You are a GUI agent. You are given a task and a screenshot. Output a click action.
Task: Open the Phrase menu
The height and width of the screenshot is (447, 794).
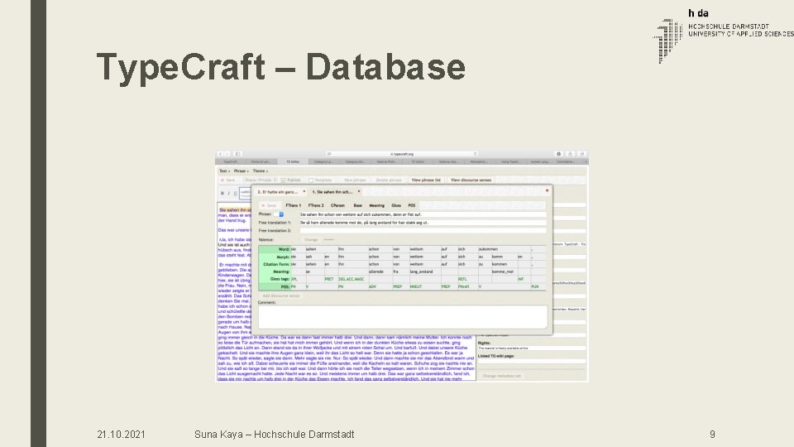pyautogui.click(x=241, y=171)
